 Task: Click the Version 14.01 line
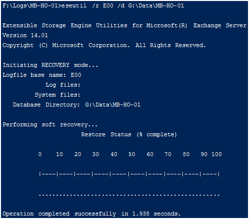tap(25, 35)
